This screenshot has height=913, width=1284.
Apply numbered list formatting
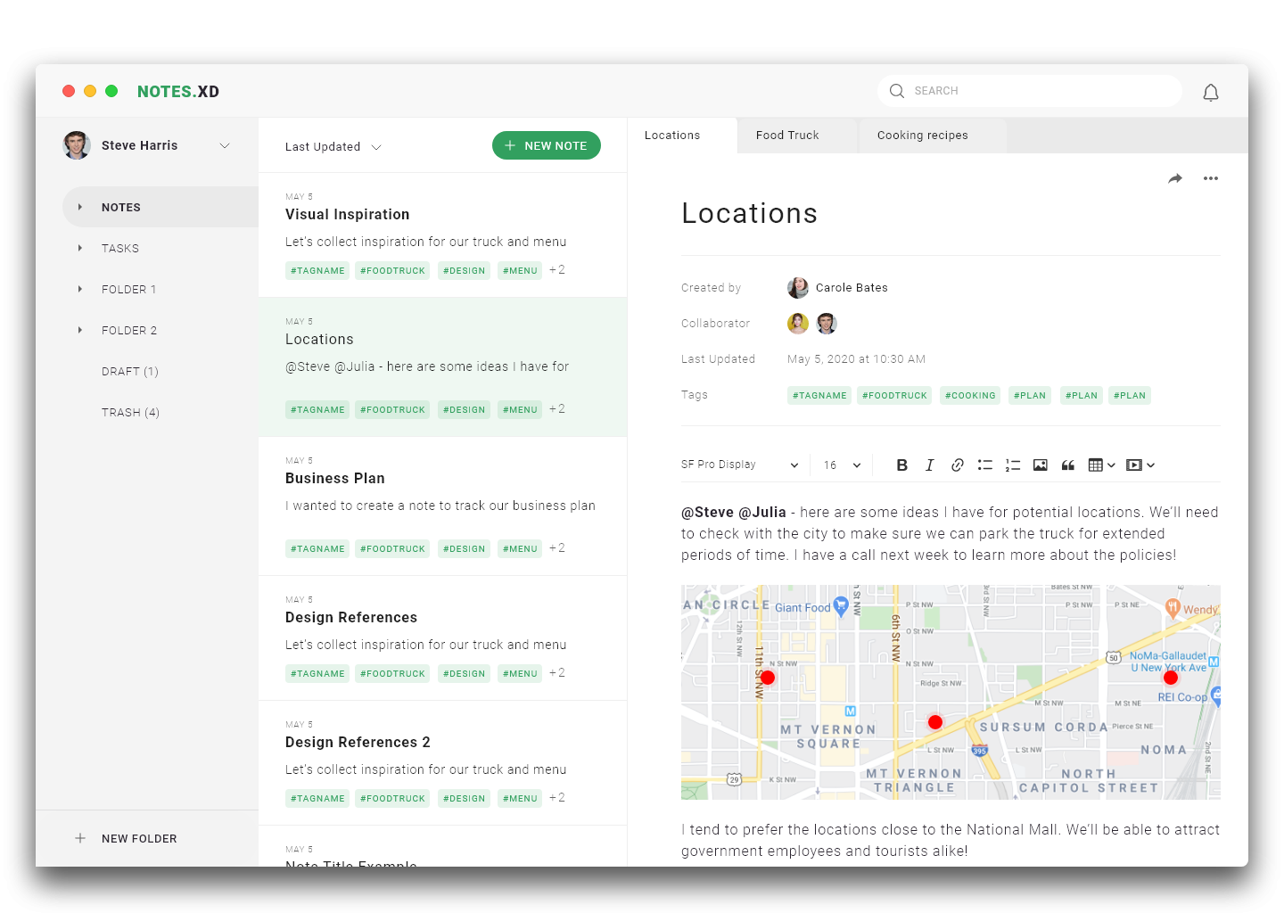pos(1012,465)
